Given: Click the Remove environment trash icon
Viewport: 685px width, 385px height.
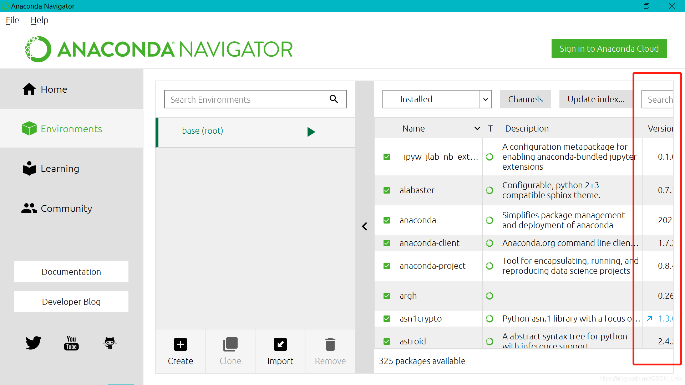Looking at the screenshot, I should (330, 344).
